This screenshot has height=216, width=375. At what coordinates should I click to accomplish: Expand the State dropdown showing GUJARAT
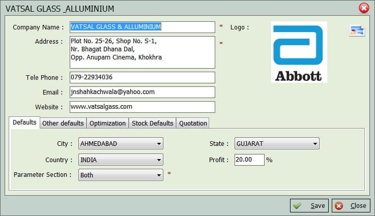[277, 144]
